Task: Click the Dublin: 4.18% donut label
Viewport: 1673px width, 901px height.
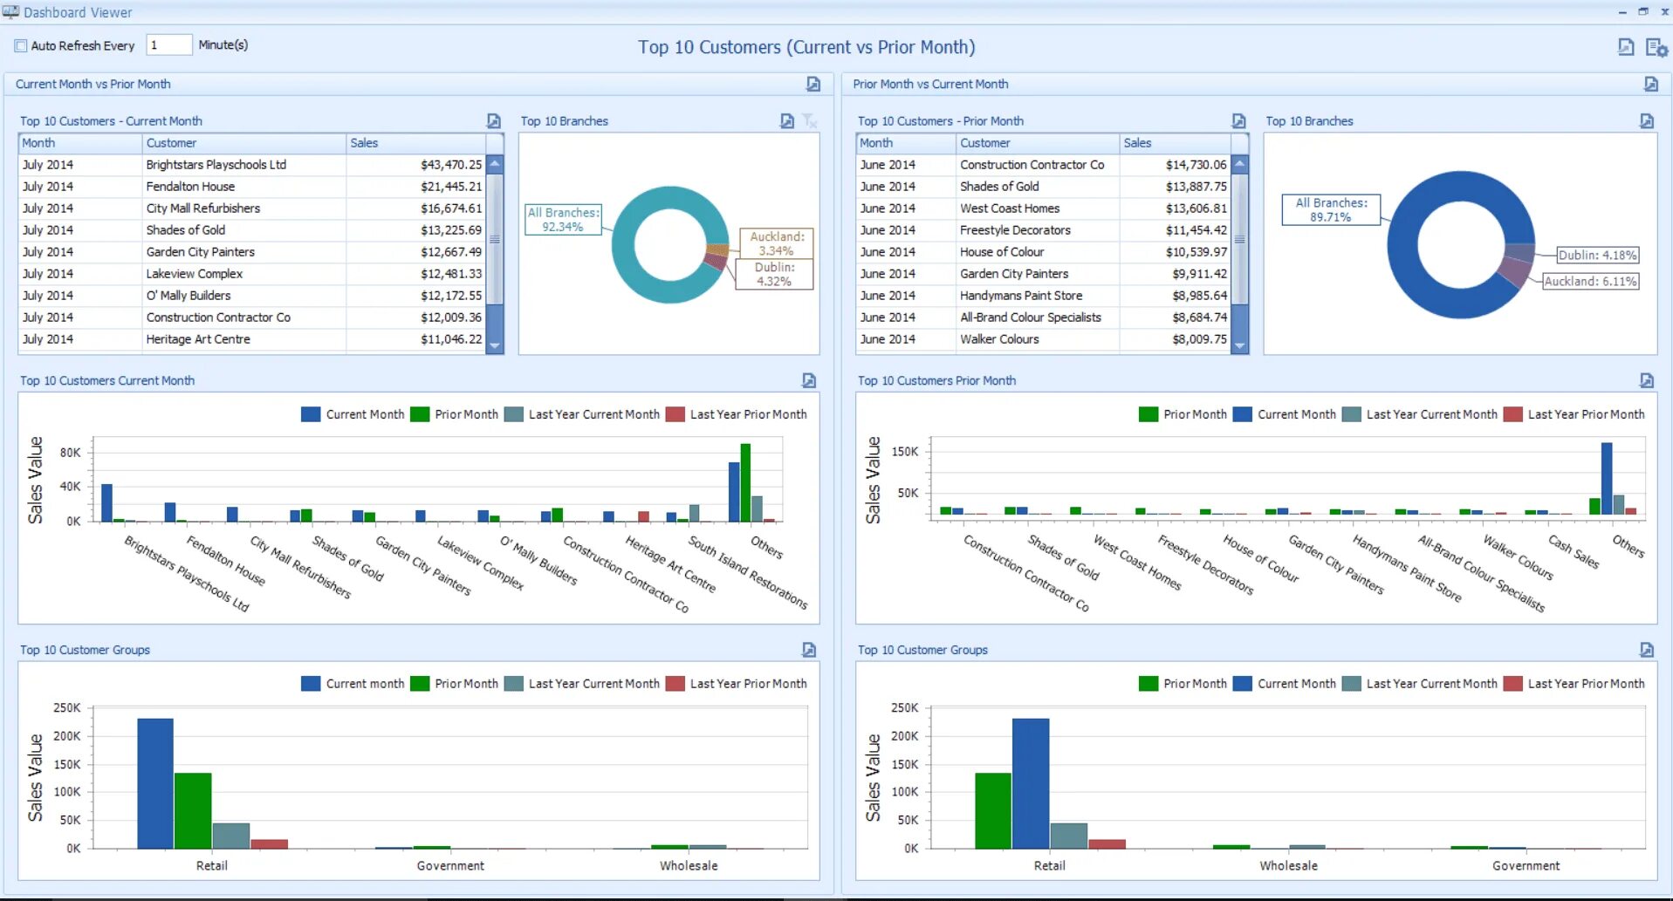Action: 1598,256
